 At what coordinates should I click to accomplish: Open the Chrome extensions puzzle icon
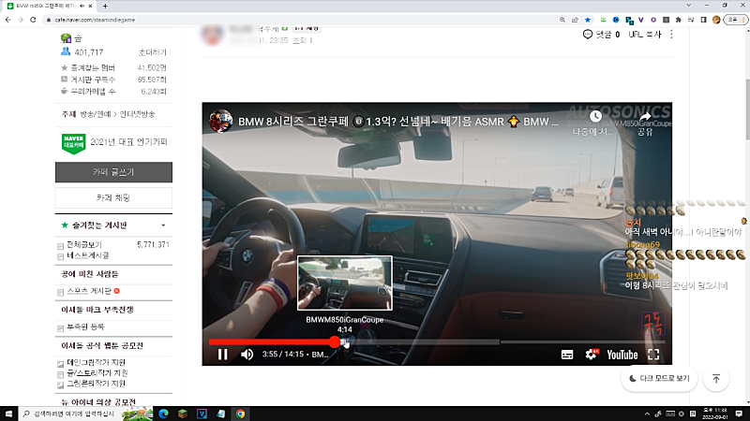click(678, 20)
